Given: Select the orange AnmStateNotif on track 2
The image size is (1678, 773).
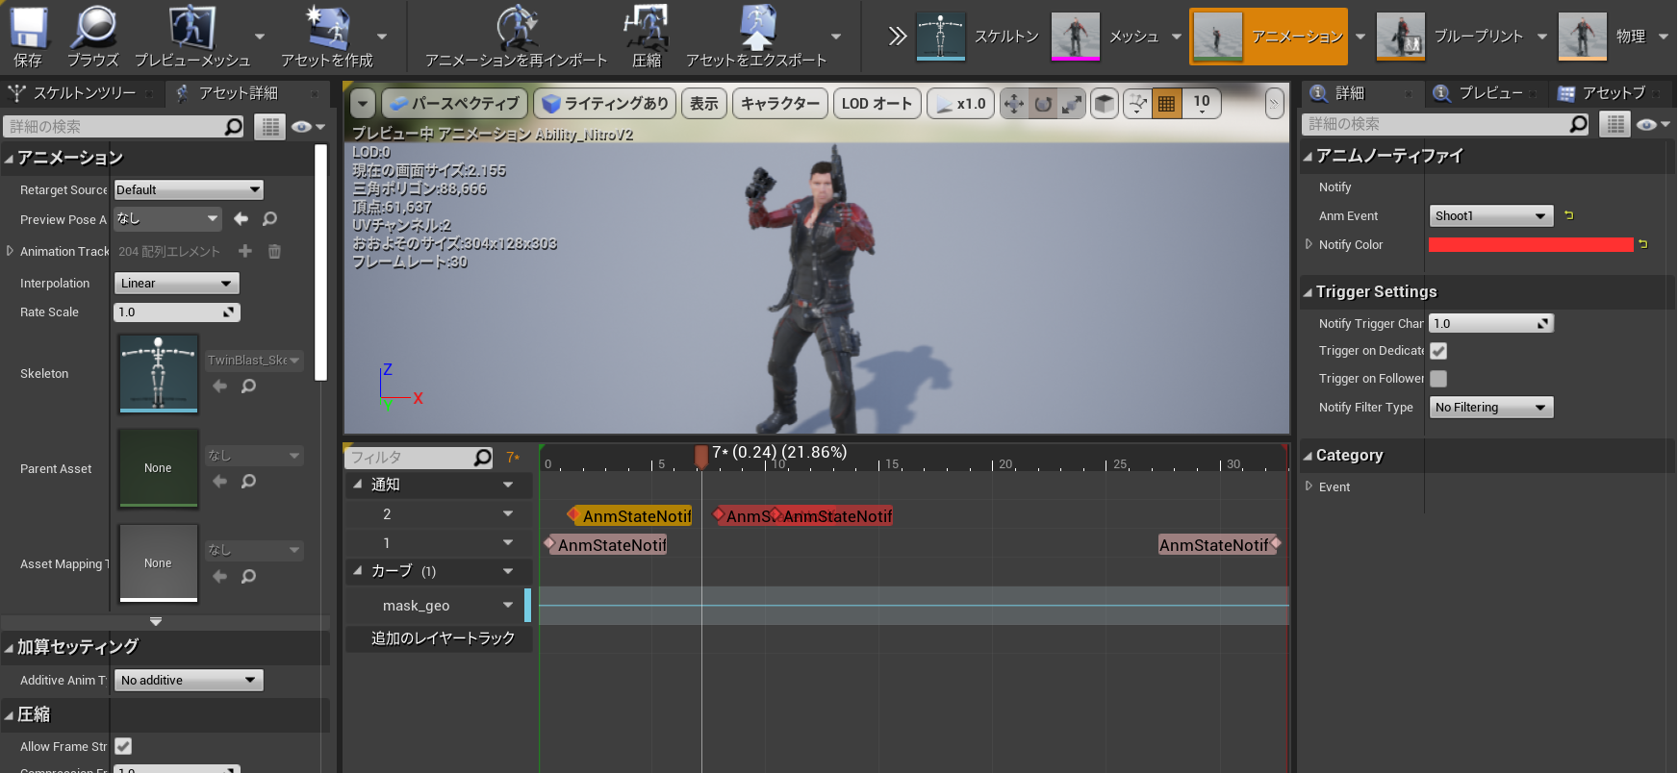Looking at the screenshot, I should (x=630, y=516).
